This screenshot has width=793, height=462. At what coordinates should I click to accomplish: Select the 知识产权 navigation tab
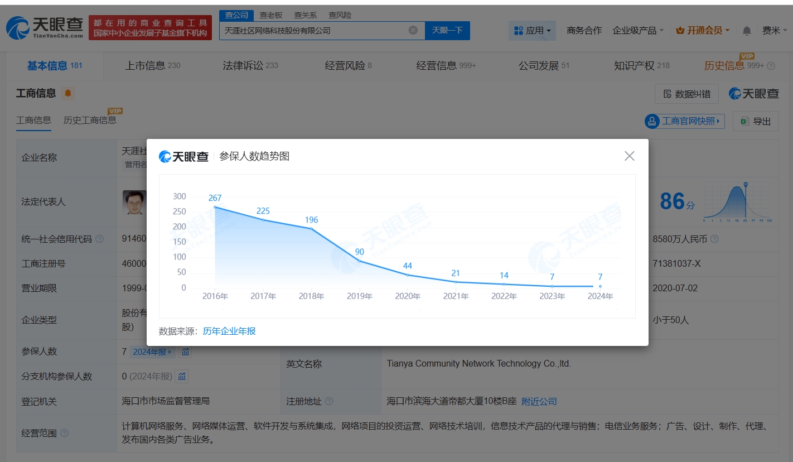(642, 65)
